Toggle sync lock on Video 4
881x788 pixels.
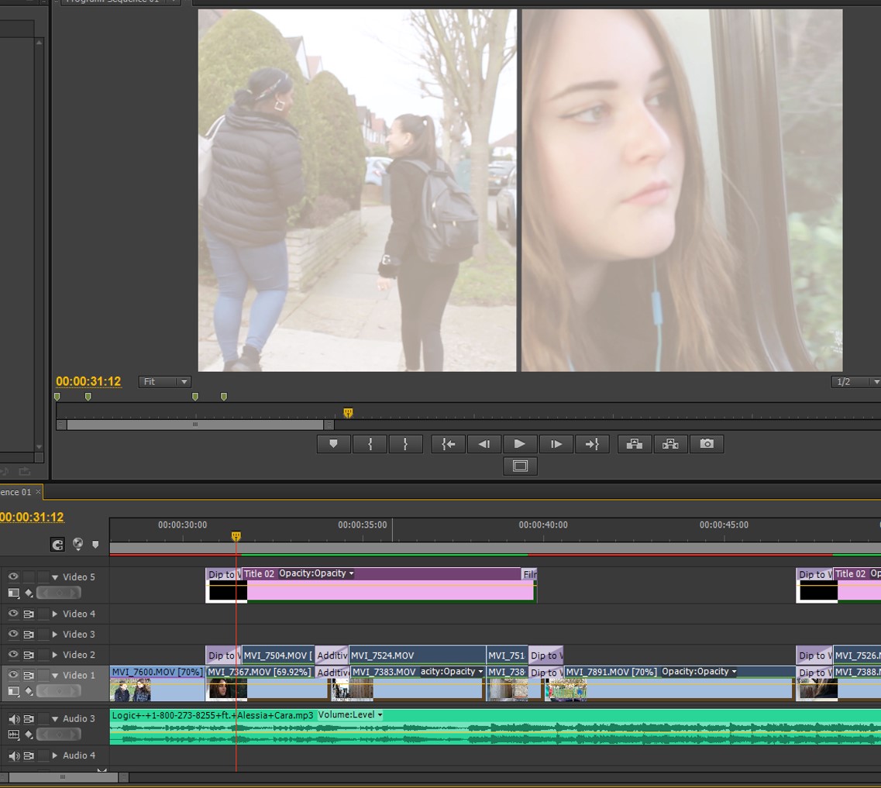pyautogui.click(x=29, y=614)
